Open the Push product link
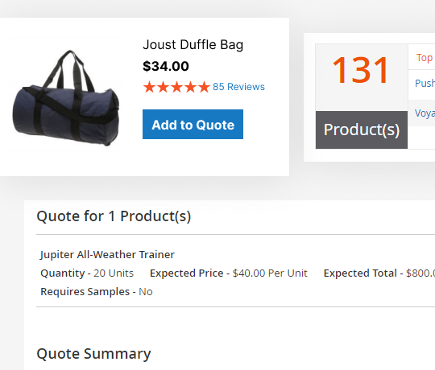Image resolution: width=435 pixels, height=370 pixels. (425, 83)
